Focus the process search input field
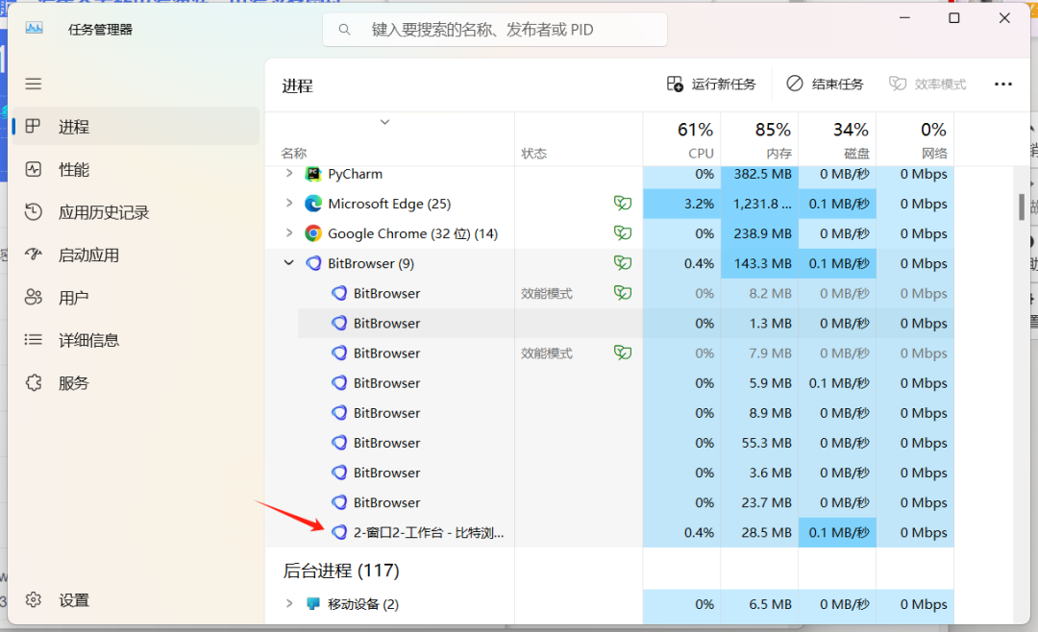Image resolution: width=1038 pixels, height=632 pixels. pos(495,30)
